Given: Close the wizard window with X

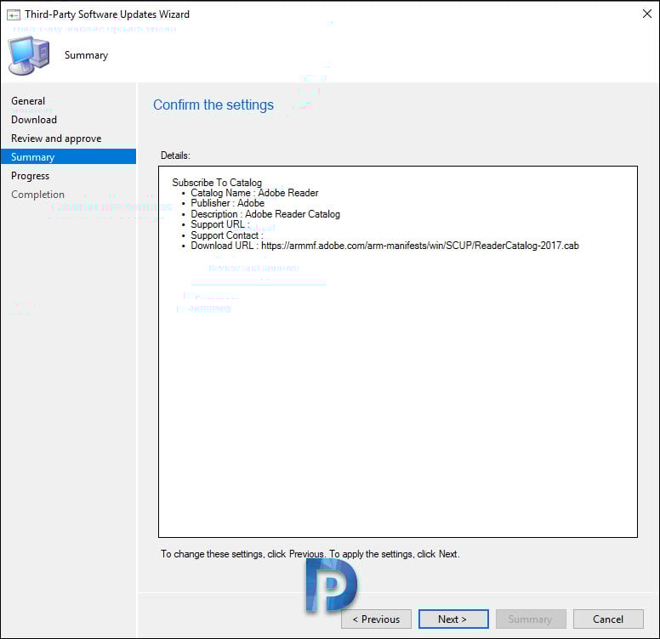Looking at the screenshot, I should [647, 14].
